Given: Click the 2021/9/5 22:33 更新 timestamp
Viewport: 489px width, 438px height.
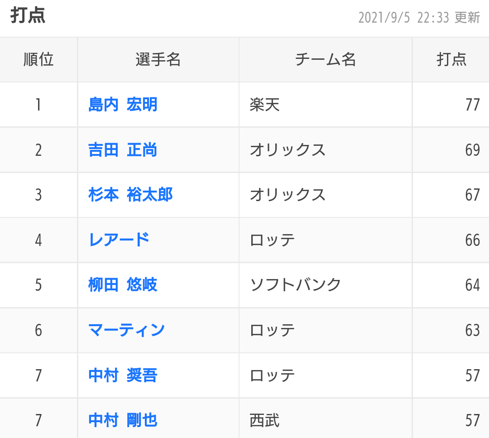Looking at the screenshot, I should tap(419, 18).
